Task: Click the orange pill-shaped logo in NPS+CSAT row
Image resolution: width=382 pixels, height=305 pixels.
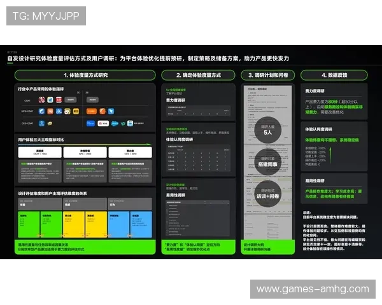Action: pos(92,111)
